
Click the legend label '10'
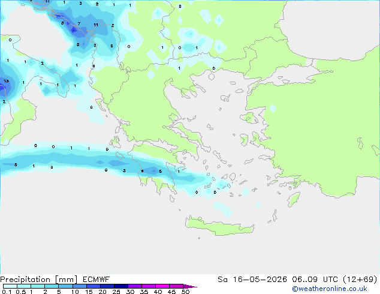(75, 292)
